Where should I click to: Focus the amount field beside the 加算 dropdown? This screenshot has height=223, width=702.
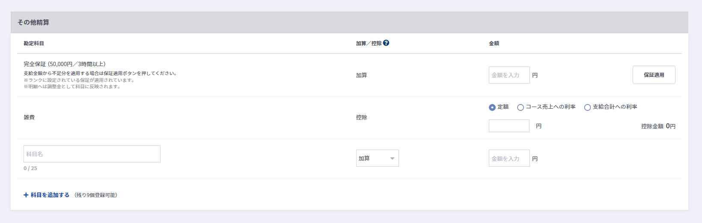pos(509,158)
